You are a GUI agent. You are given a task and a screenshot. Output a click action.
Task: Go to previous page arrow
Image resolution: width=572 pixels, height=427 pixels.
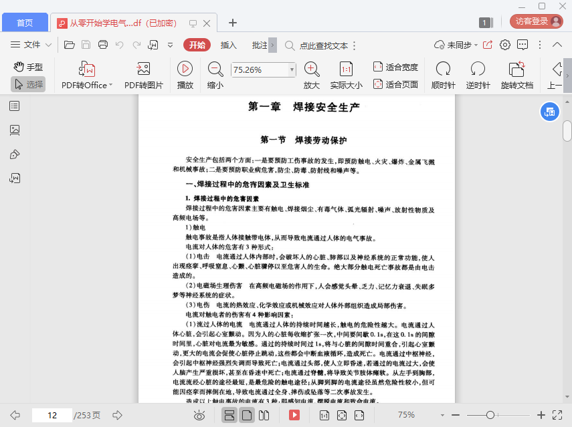click(x=15, y=415)
